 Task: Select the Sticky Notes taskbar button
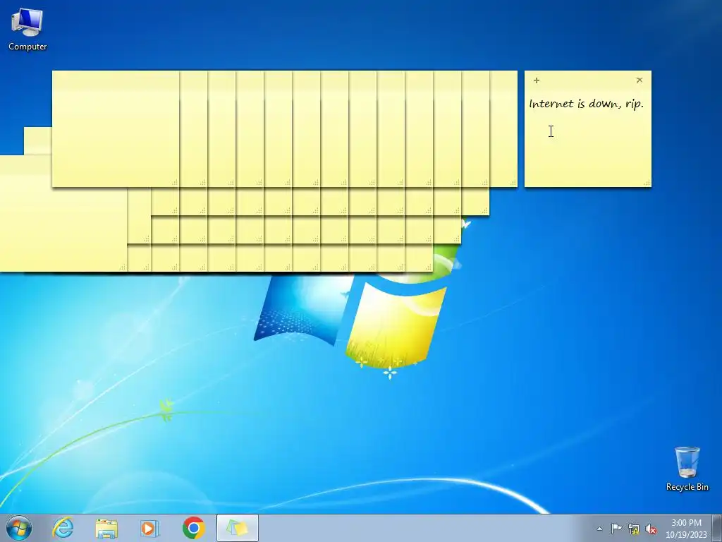pos(237,528)
